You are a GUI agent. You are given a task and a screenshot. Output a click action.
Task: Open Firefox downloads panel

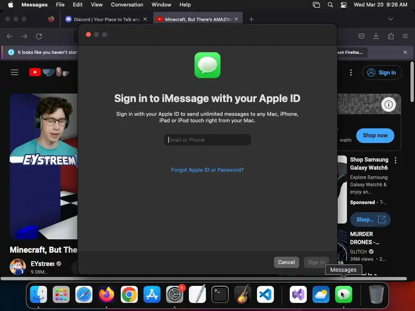376,36
